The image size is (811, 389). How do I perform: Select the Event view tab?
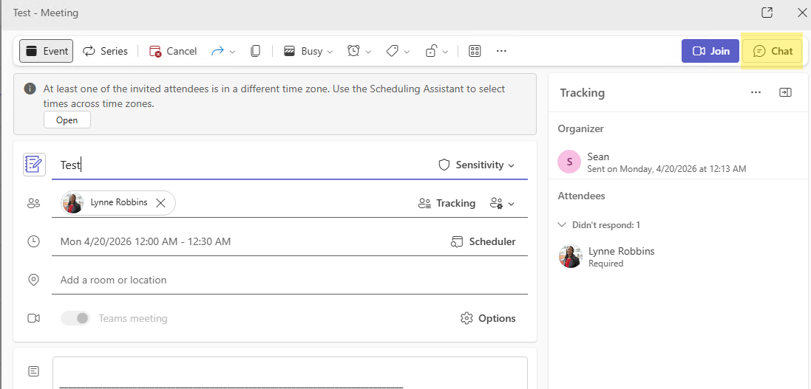tap(46, 51)
